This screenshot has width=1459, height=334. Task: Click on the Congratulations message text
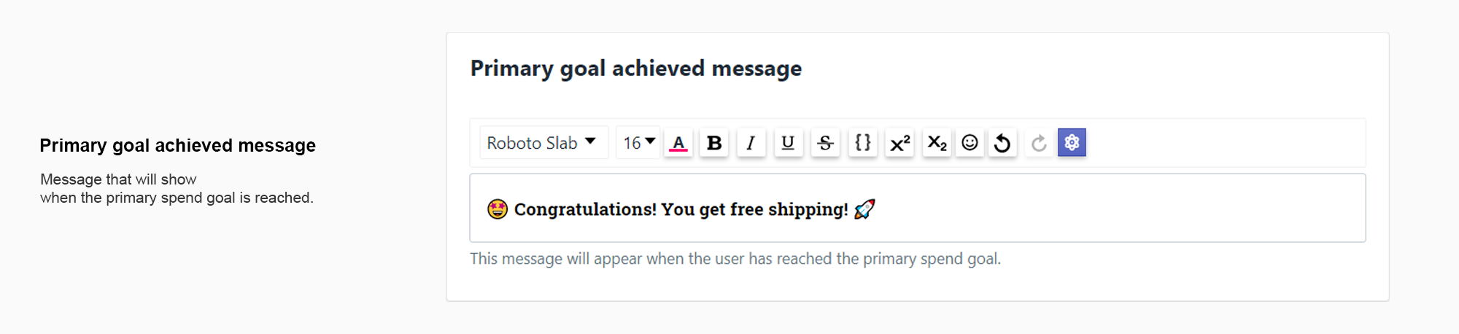pyautogui.click(x=681, y=210)
